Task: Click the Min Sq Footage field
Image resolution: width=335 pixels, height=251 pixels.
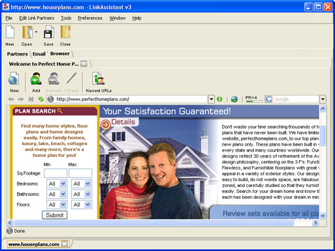Action: [x=56, y=173]
